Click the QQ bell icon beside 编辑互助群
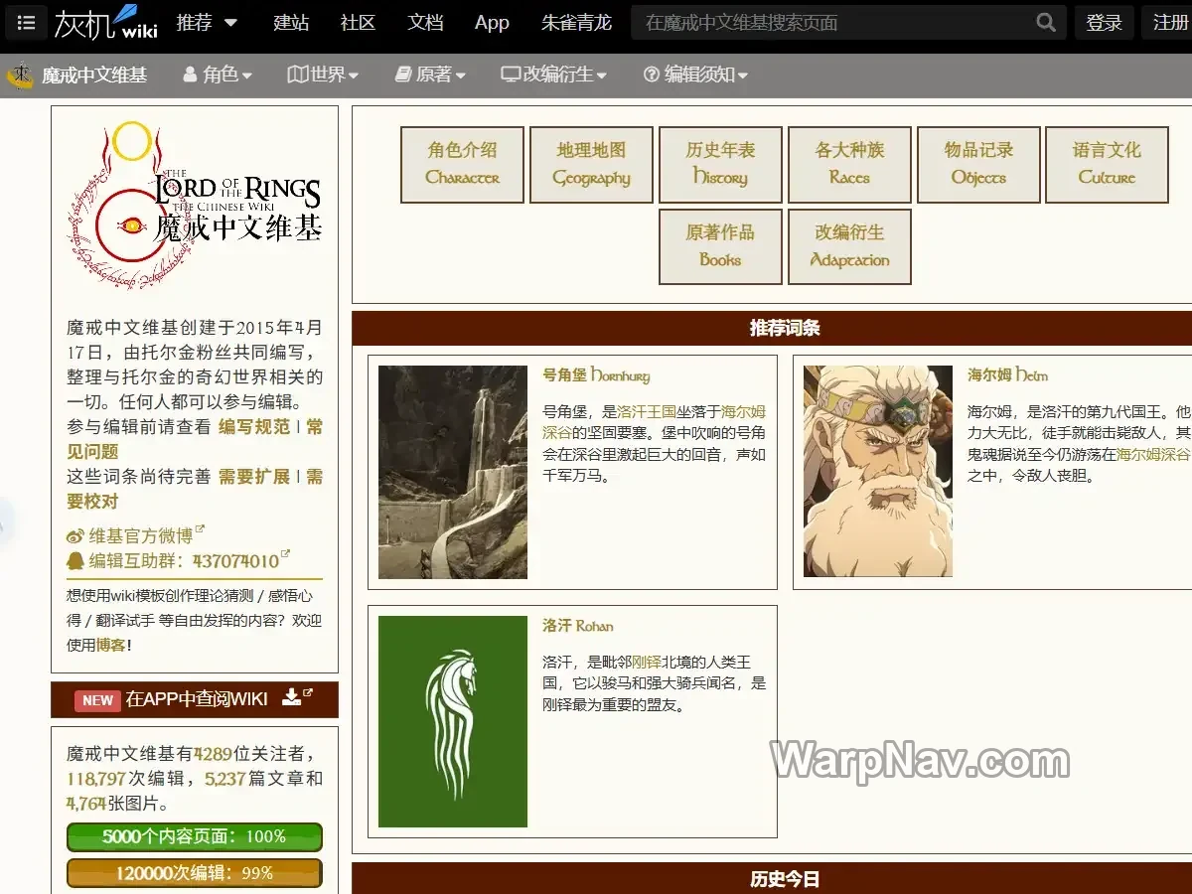The height and width of the screenshot is (894, 1192). pyautogui.click(x=75, y=561)
